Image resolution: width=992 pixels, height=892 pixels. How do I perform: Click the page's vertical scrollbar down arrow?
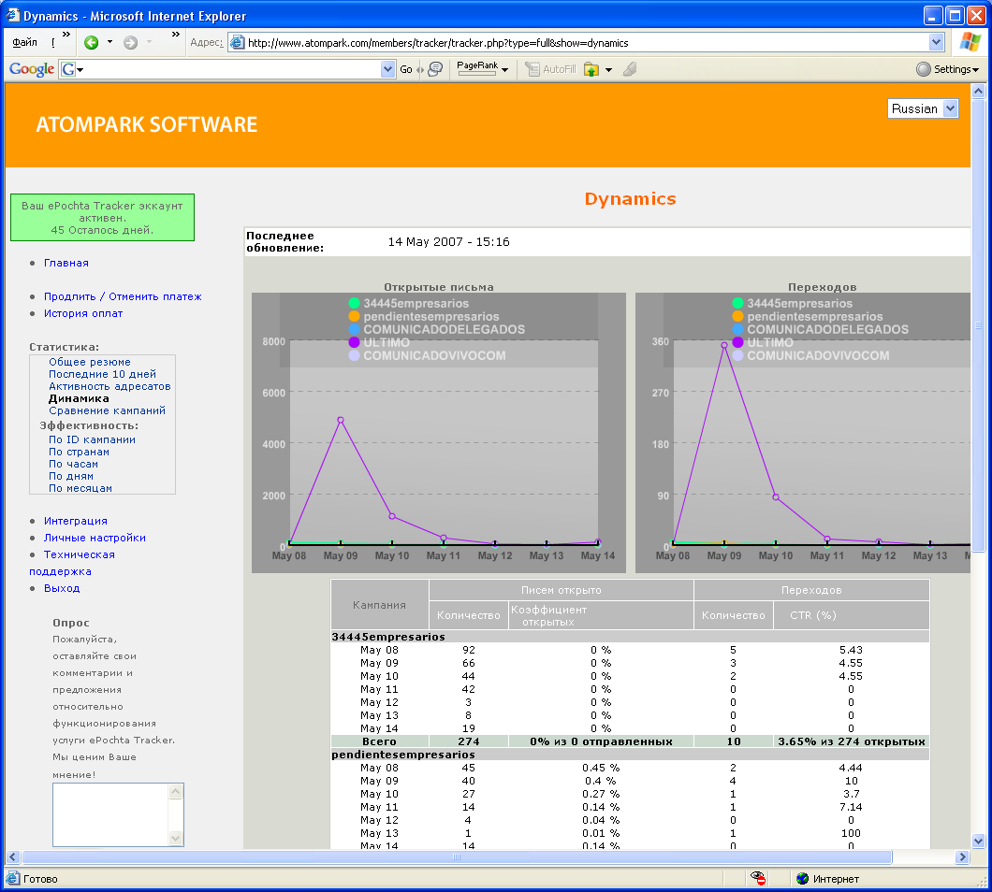[979, 840]
